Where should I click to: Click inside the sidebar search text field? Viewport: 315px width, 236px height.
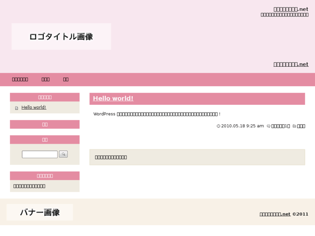[40, 154]
